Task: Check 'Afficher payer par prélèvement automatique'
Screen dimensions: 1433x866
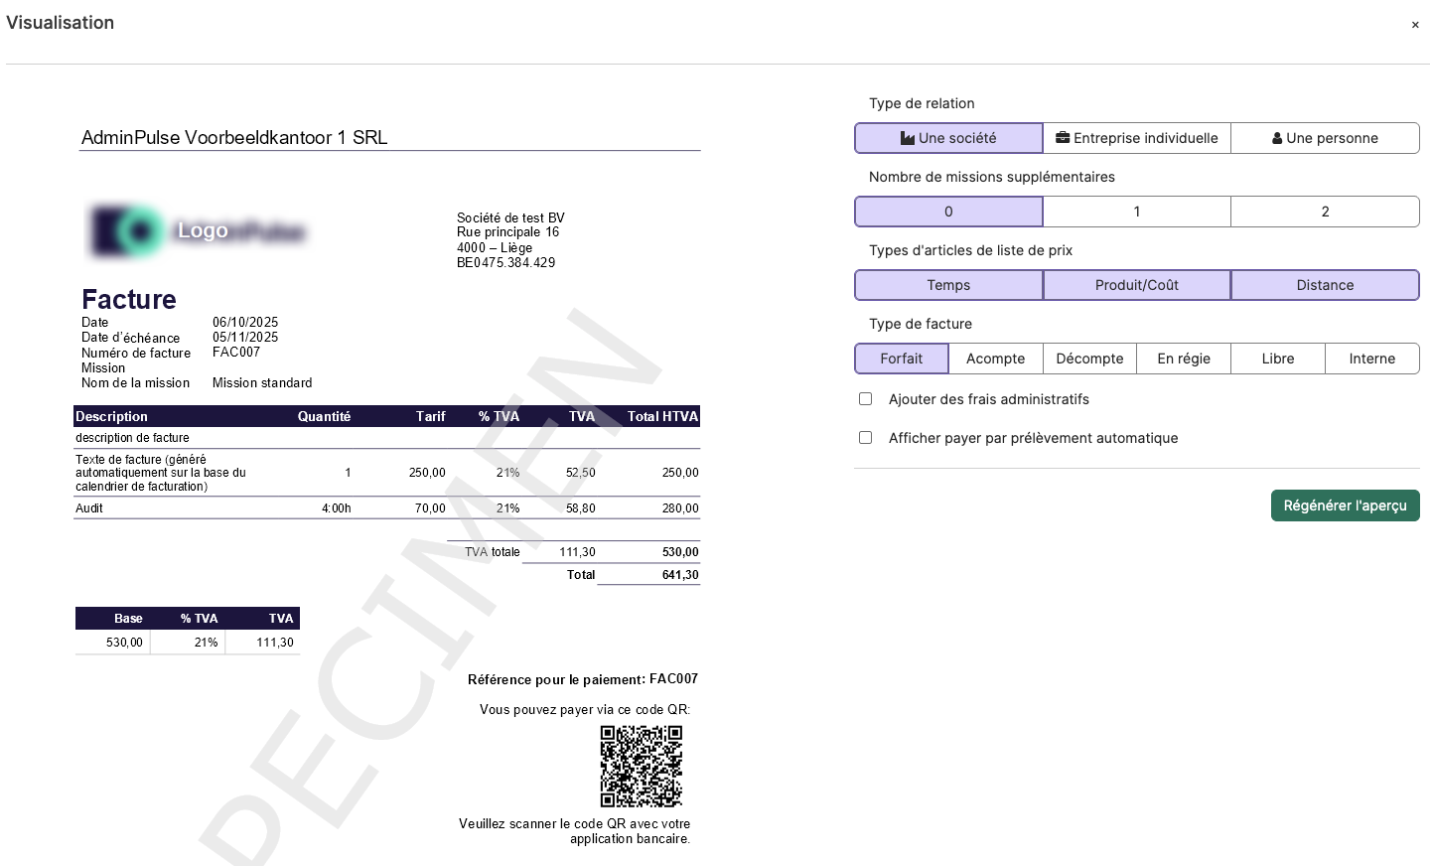Action: (x=866, y=438)
